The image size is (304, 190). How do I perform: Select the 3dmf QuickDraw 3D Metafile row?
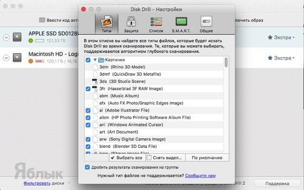pos(154,74)
